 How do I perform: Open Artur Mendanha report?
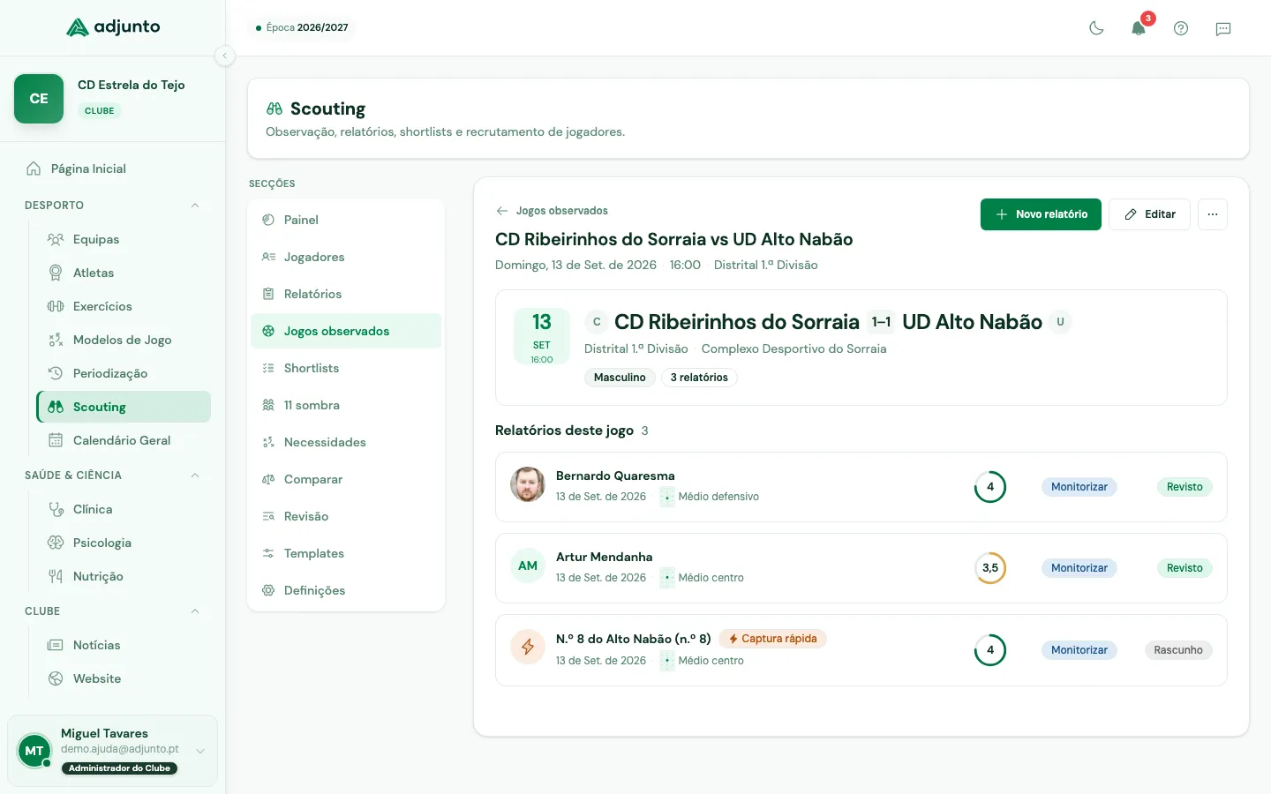pos(861,568)
